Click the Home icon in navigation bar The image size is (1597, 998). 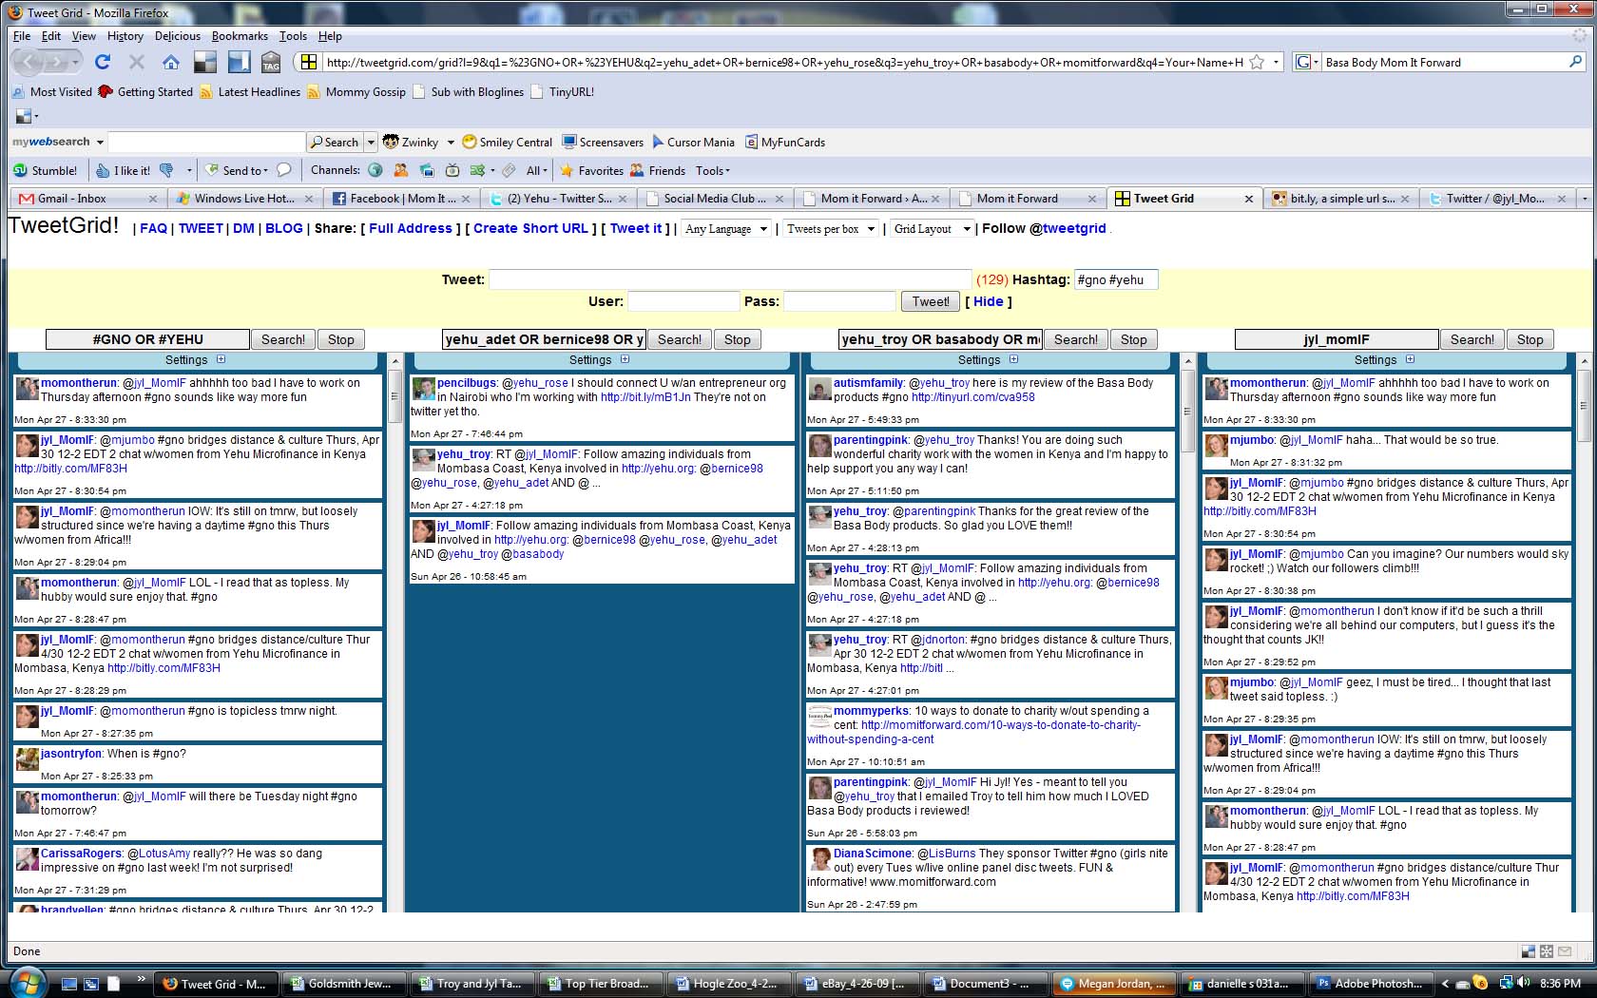tap(171, 63)
